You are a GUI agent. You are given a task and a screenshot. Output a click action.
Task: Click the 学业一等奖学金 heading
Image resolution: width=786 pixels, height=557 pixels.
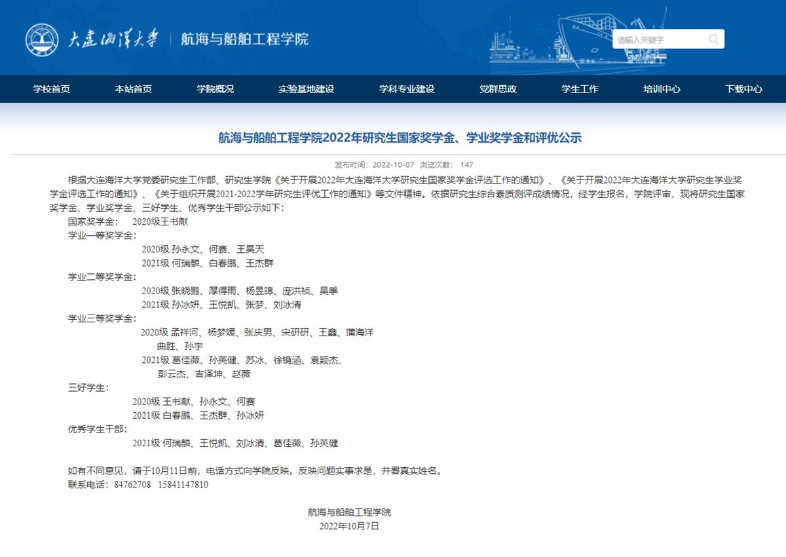click(x=101, y=235)
